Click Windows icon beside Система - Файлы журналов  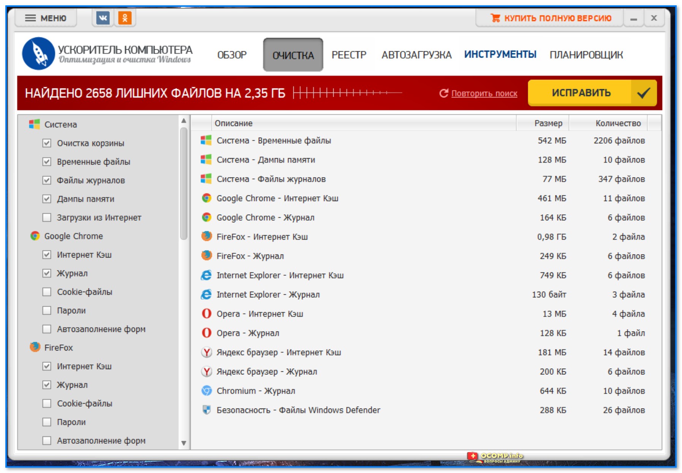206,179
